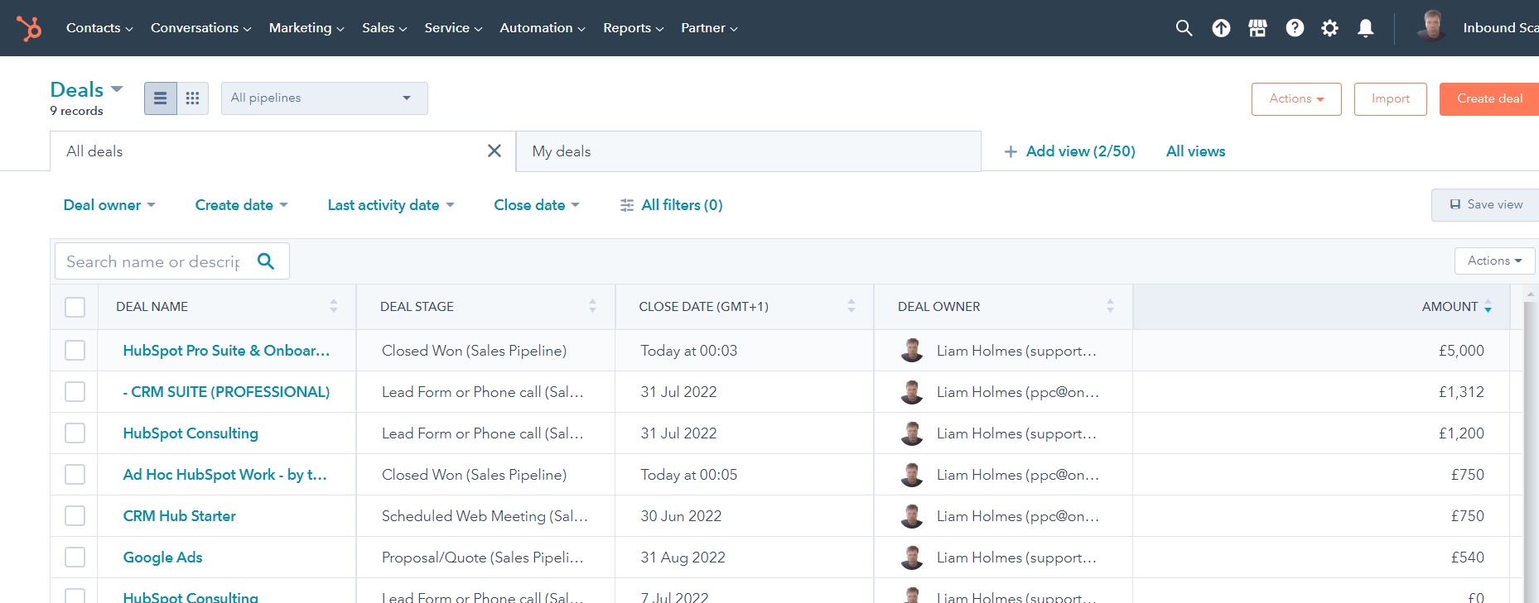
Task: Open the Automation menu
Action: (x=543, y=28)
